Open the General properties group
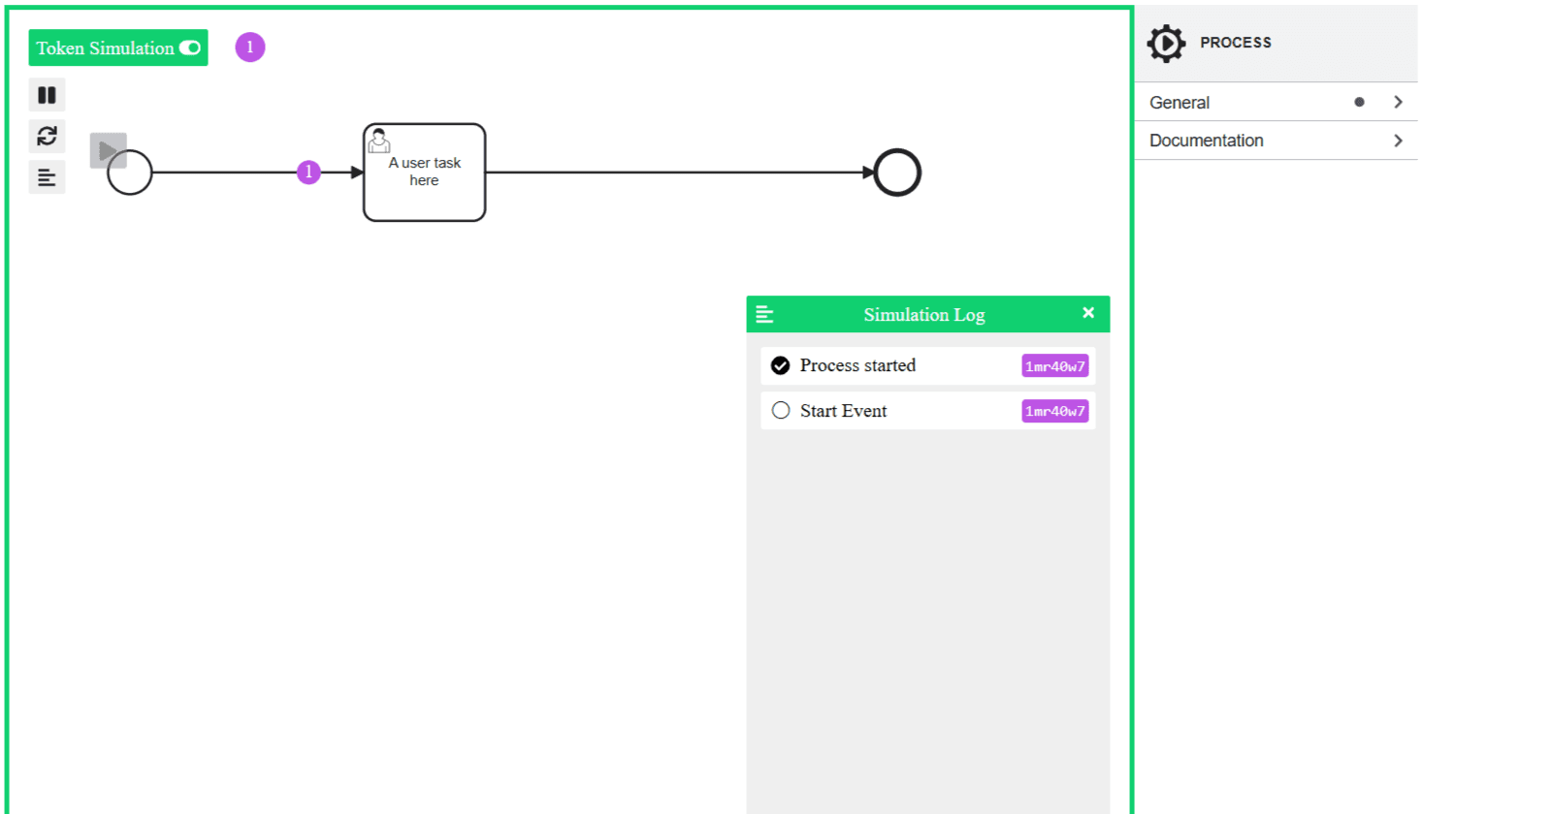This screenshot has width=1552, height=814. [x=1180, y=103]
